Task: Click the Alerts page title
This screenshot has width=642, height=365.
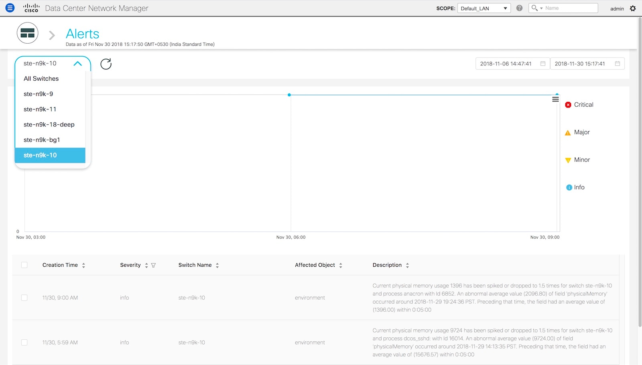Action: click(82, 34)
